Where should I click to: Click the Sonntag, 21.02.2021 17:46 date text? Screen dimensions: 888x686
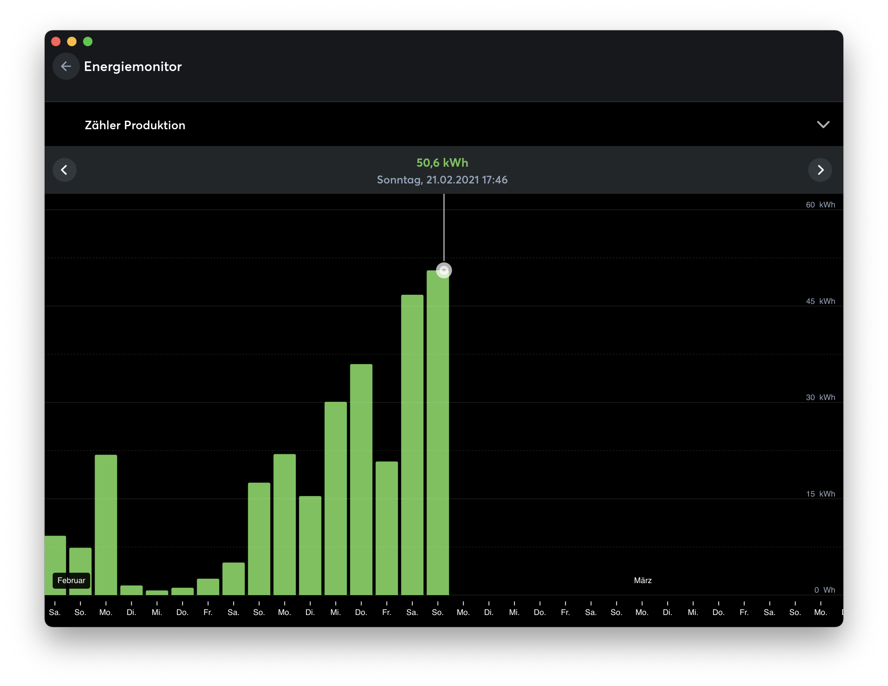442,179
